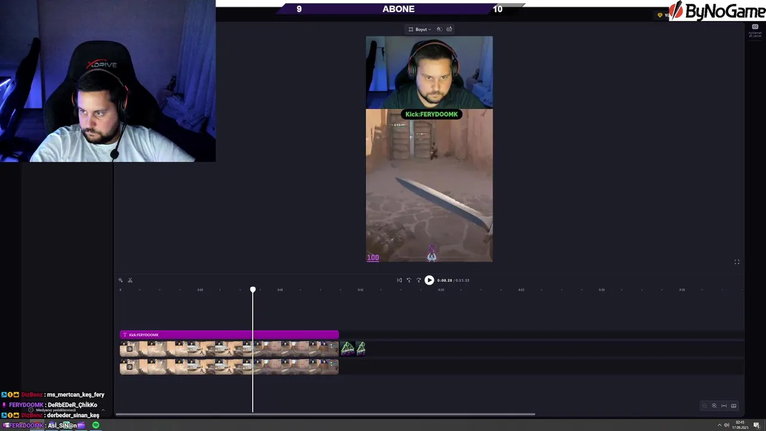Click the Kick:FERYDOOMK caption in preview
The height and width of the screenshot is (431, 766).
coord(431,114)
